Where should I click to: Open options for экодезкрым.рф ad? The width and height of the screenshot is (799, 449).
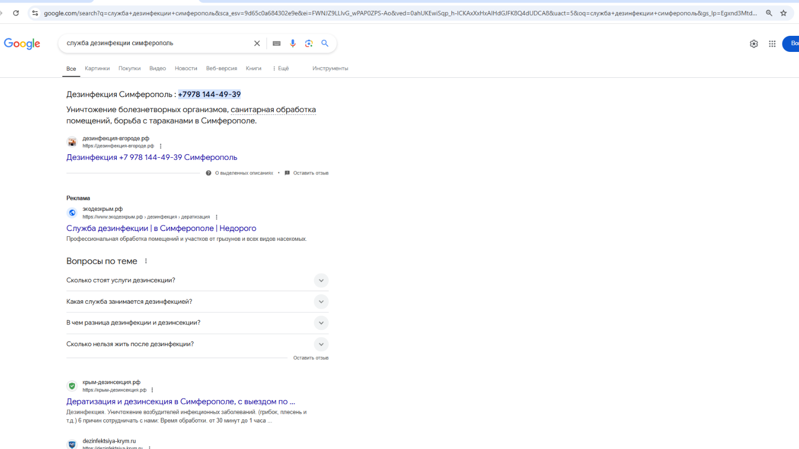pyautogui.click(x=217, y=217)
